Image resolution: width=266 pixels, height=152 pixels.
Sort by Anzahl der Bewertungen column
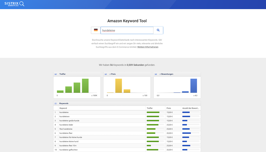191,108
